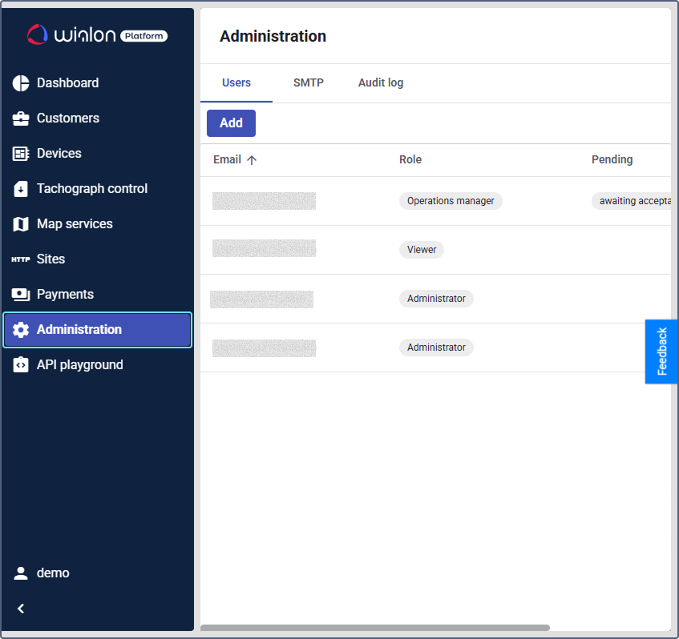679x639 pixels.
Task: Open the API playground icon
Action: [x=20, y=364]
